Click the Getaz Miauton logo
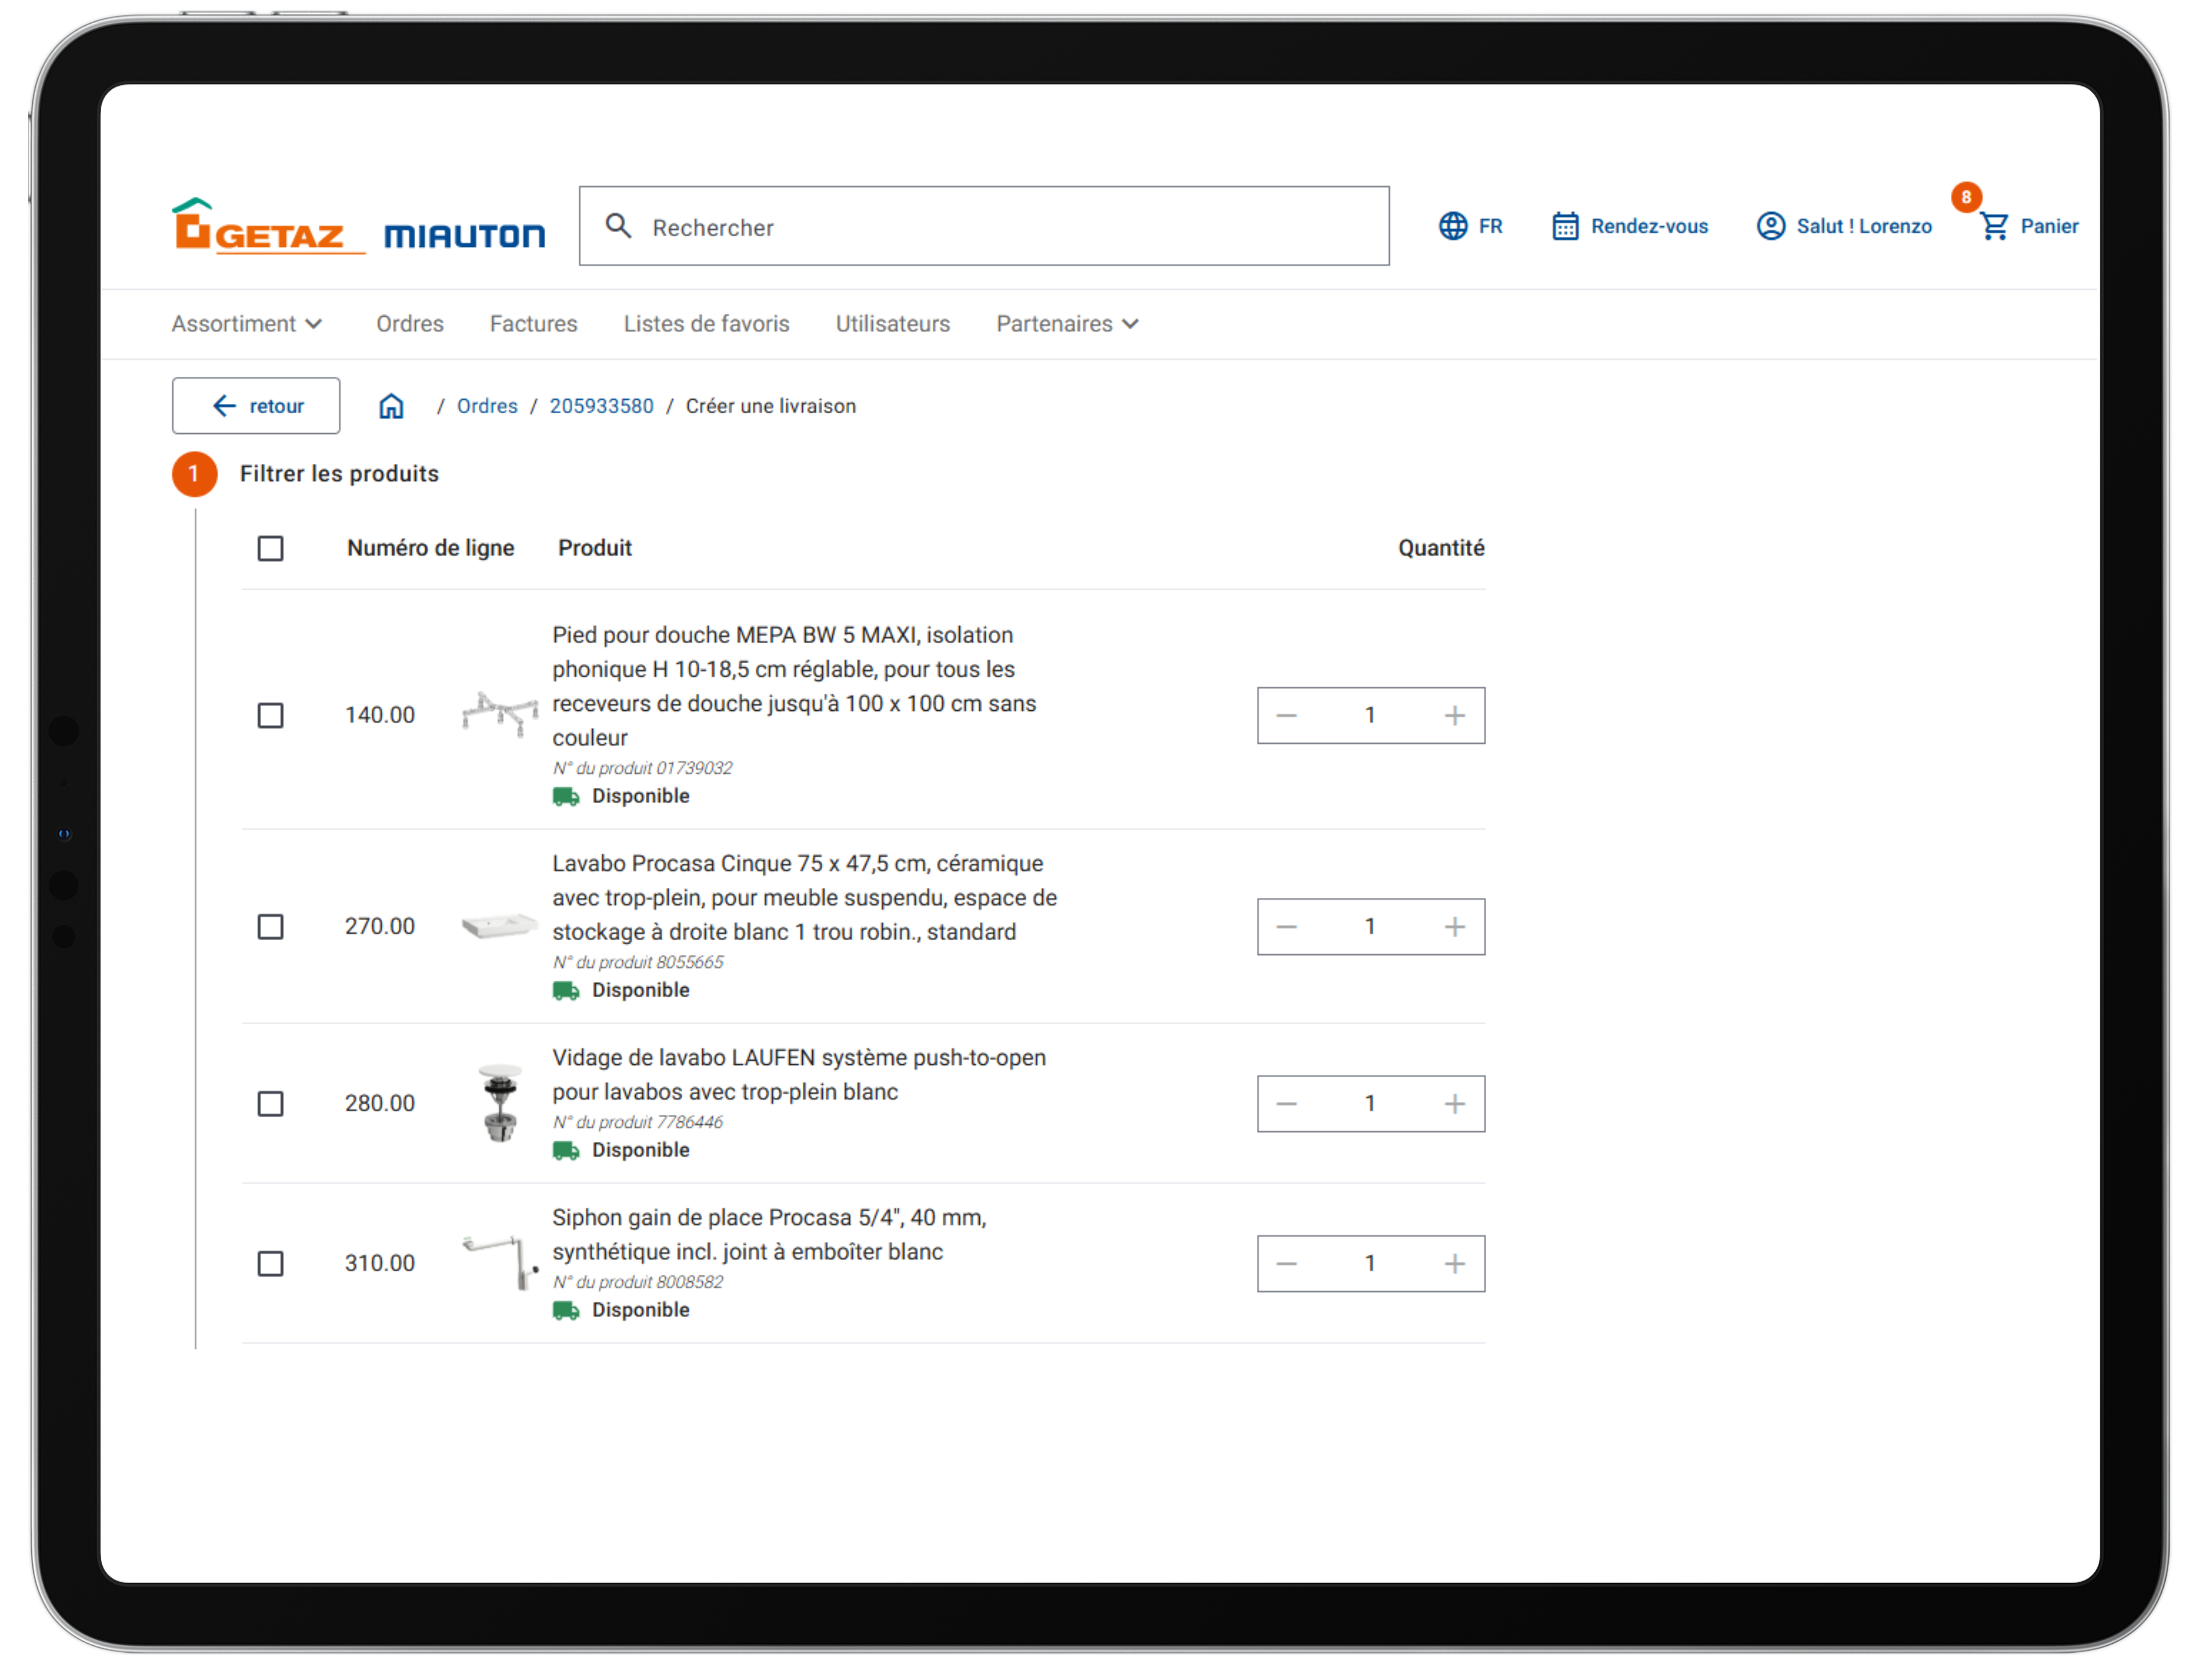2212x1659 pixels. point(358,226)
